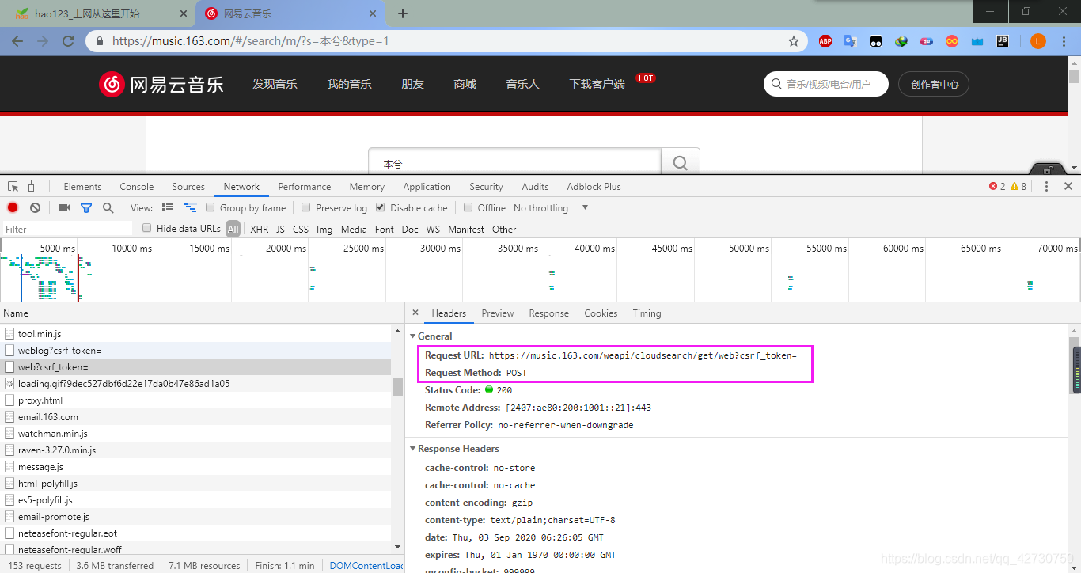Image resolution: width=1081 pixels, height=573 pixels.
Task: Toggle the network filter funnel icon
Action: click(x=86, y=207)
